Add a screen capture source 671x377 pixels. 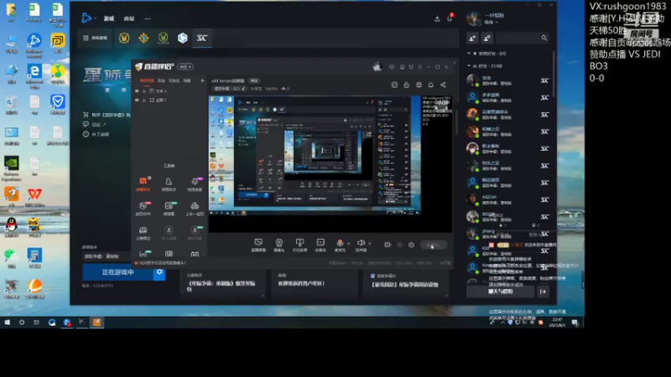pyautogui.click(x=258, y=245)
